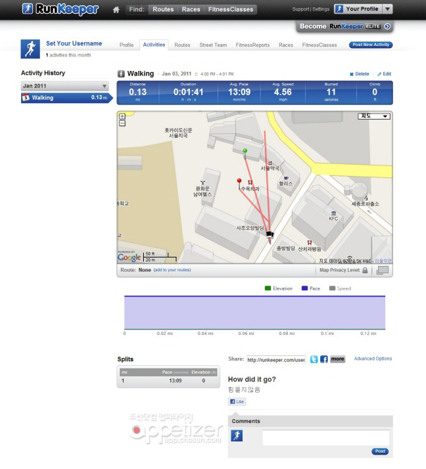The height and width of the screenshot is (469, 426).
Task: Click the Burned 11 calories stat
Action: pos(331,92)
